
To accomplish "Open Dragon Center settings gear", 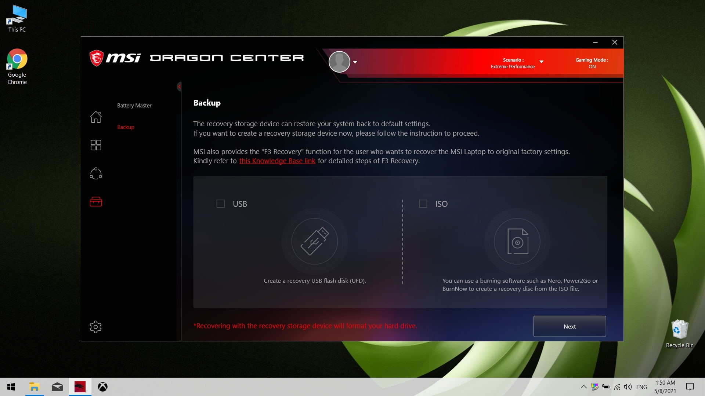I will point(95,327).
